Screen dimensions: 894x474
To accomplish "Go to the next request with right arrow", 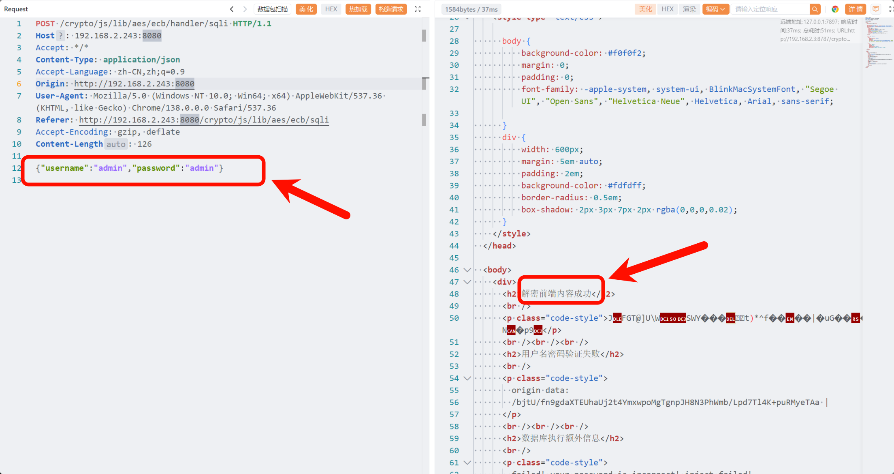I will (x=245, y=9).
